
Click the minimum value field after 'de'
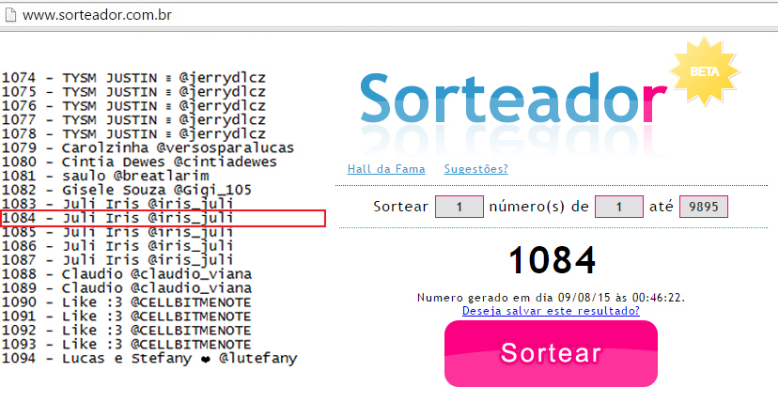click(x=619, y=207)
